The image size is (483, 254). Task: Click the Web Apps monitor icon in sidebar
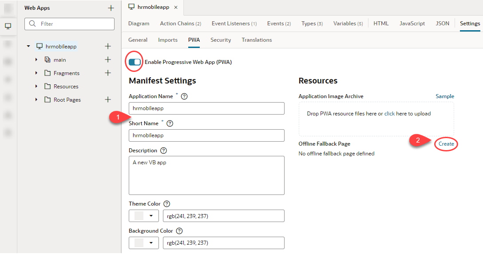click(x=8, y=26)
